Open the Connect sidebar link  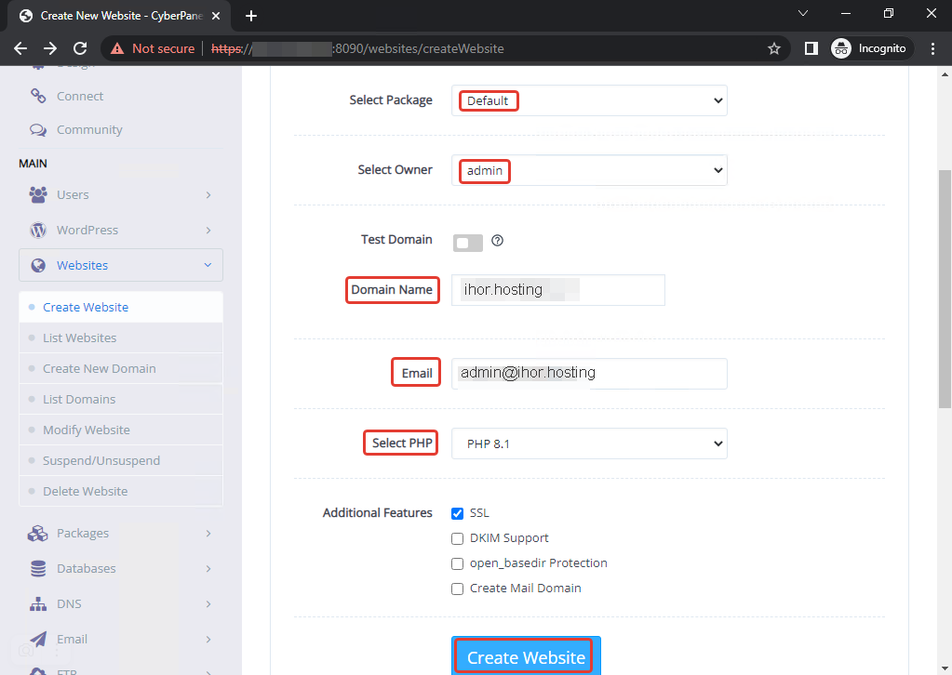[x=79, y=96]
